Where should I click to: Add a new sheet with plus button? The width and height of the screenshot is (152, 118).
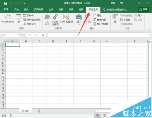40,111
